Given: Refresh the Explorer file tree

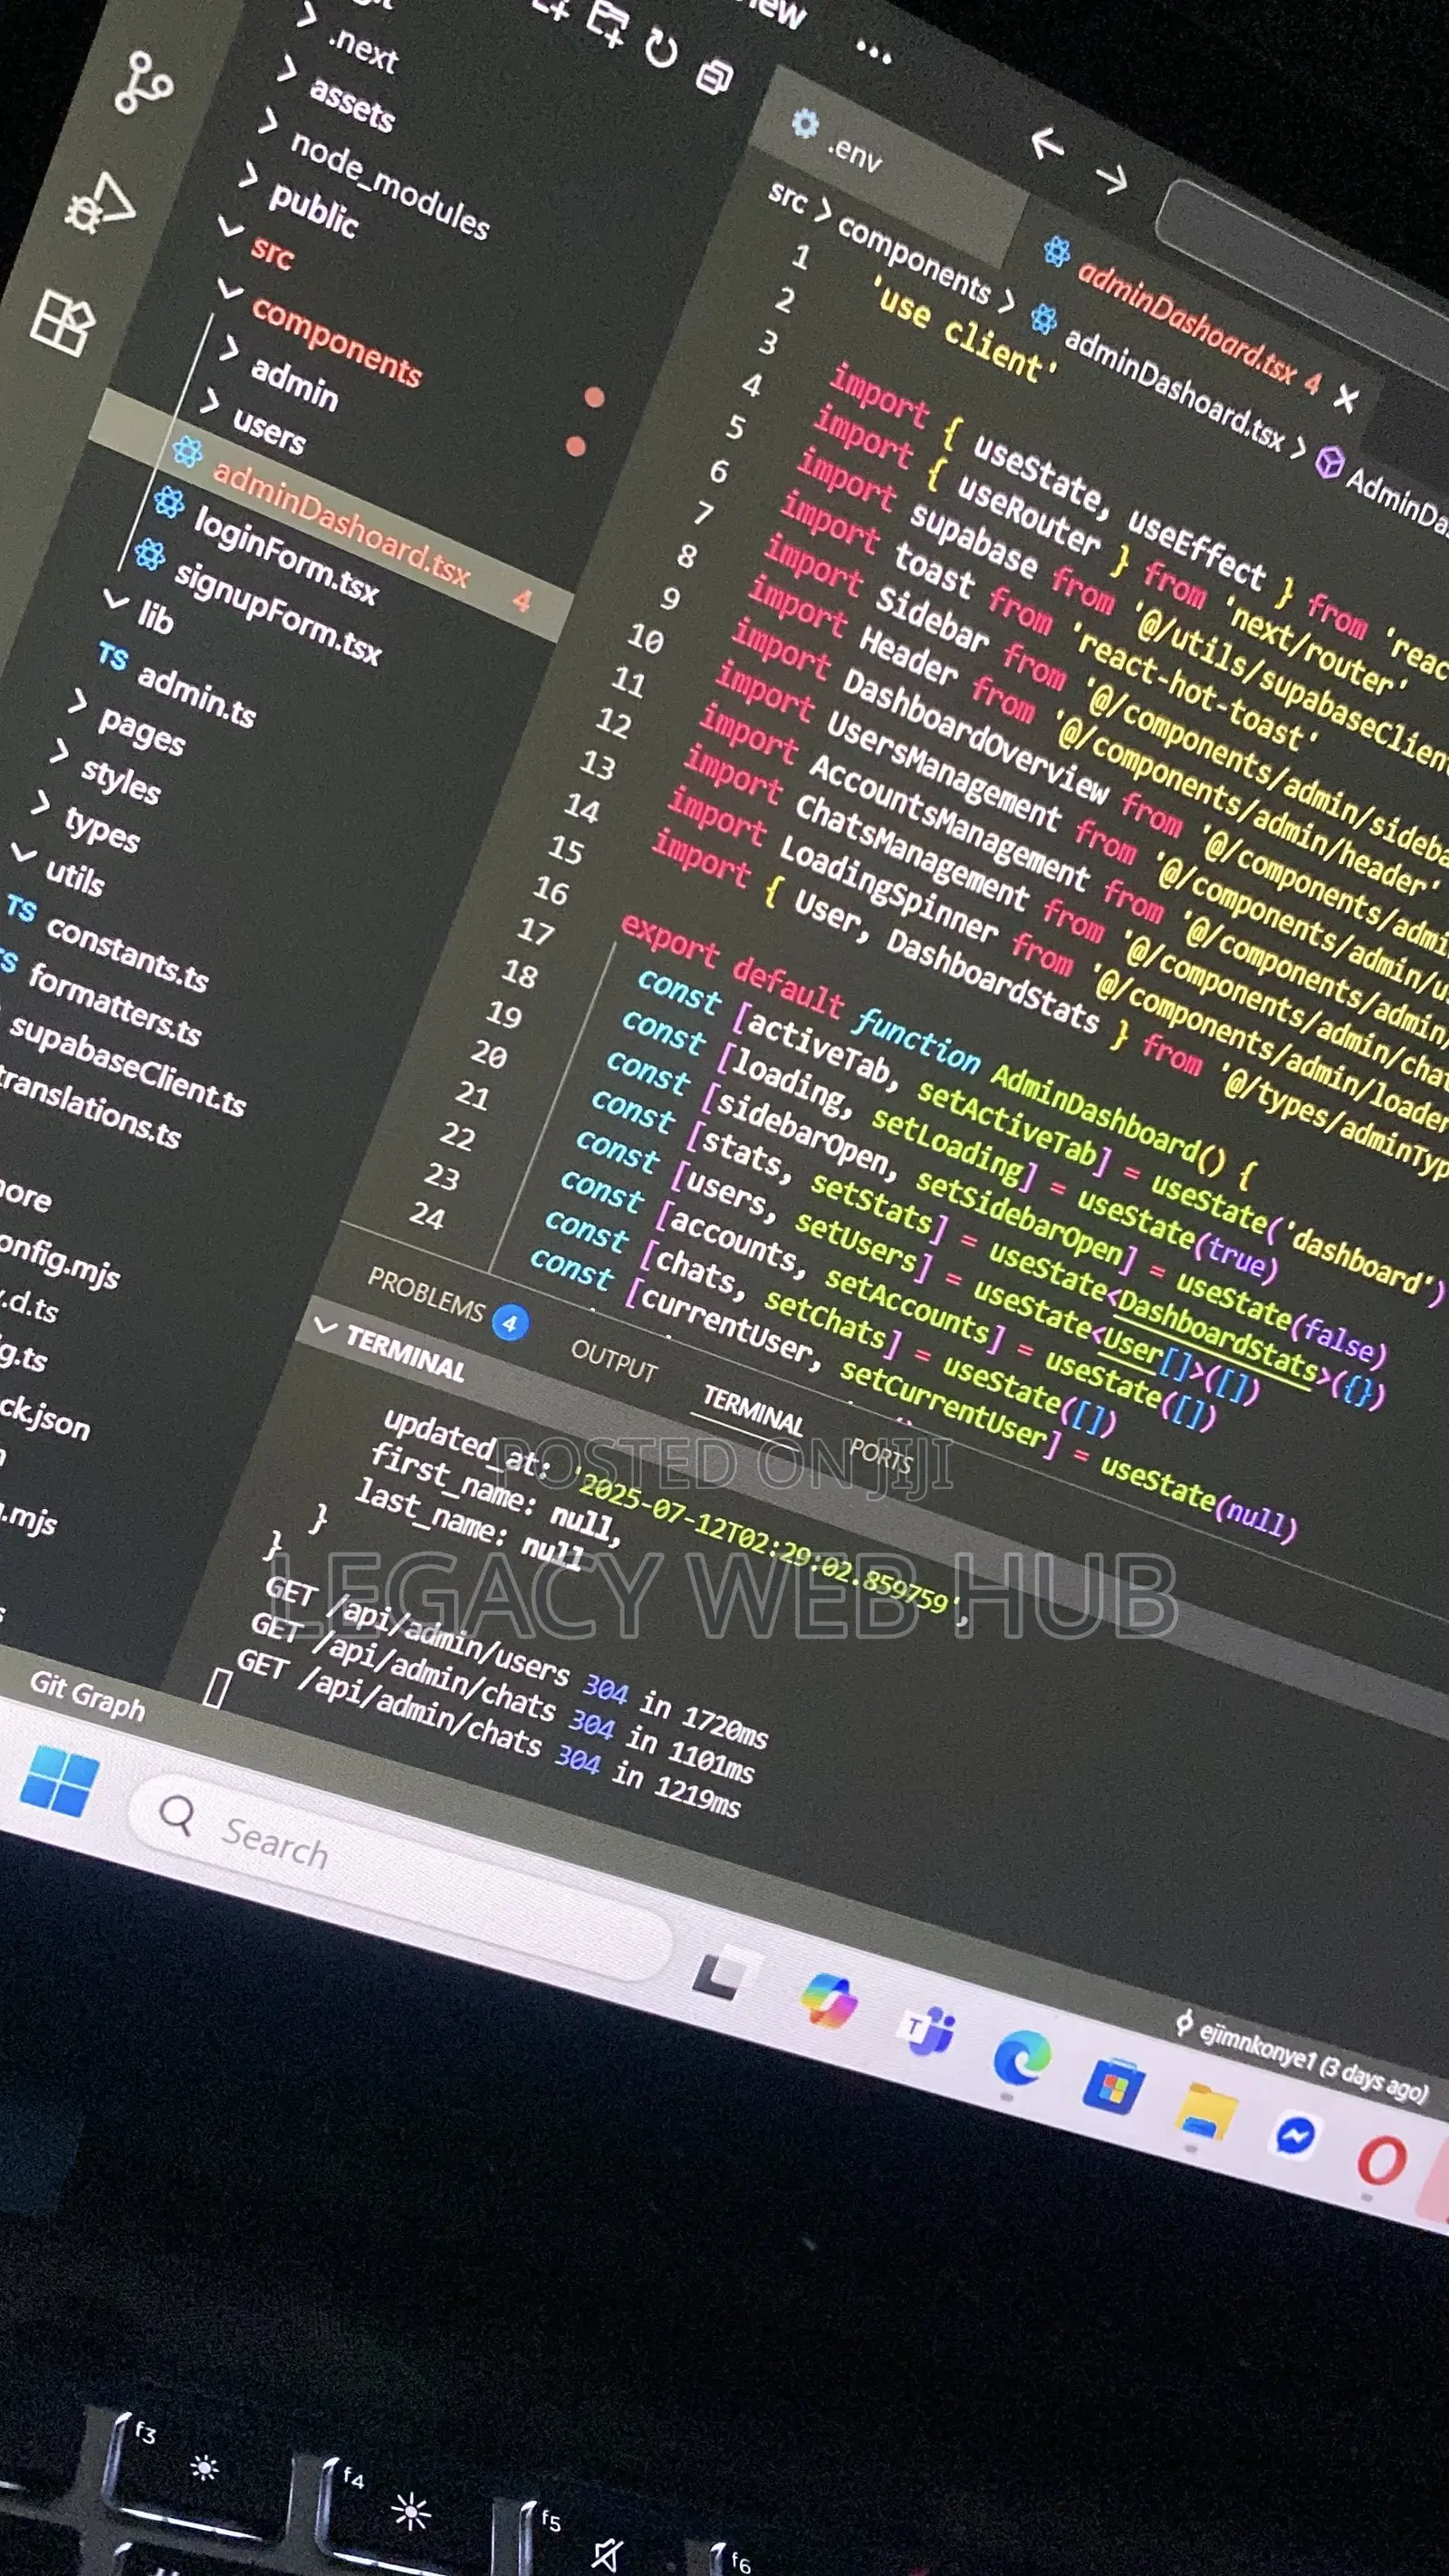Looking at the screenshot, I should coord(661,48).
